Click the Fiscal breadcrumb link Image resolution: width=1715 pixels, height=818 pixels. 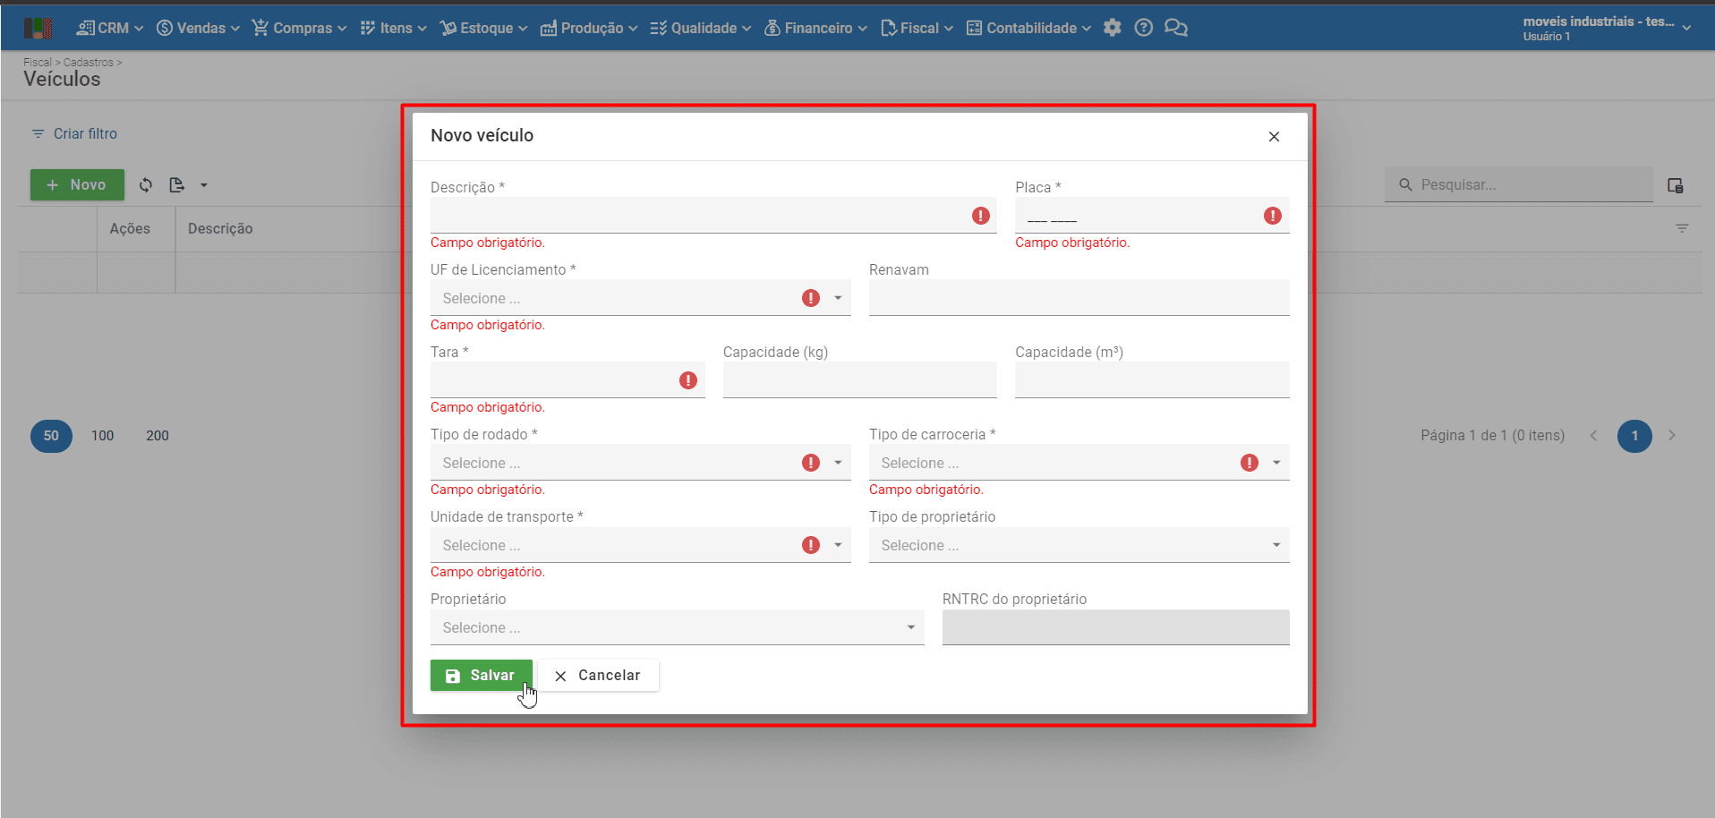[38, 63]
